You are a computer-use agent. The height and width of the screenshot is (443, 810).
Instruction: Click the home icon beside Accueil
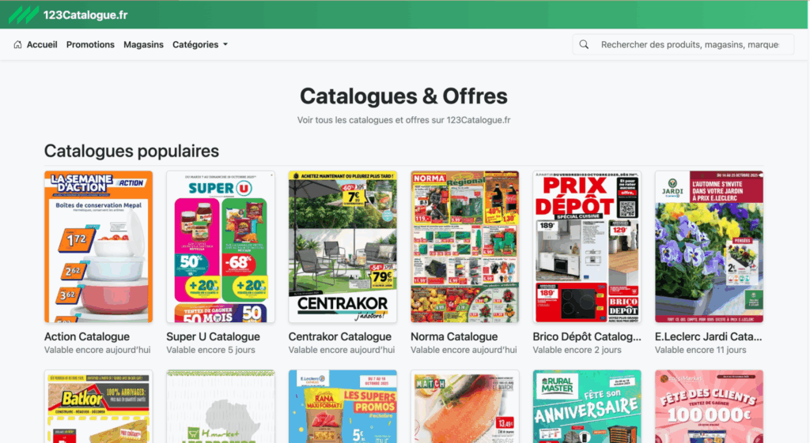point(17,44)
